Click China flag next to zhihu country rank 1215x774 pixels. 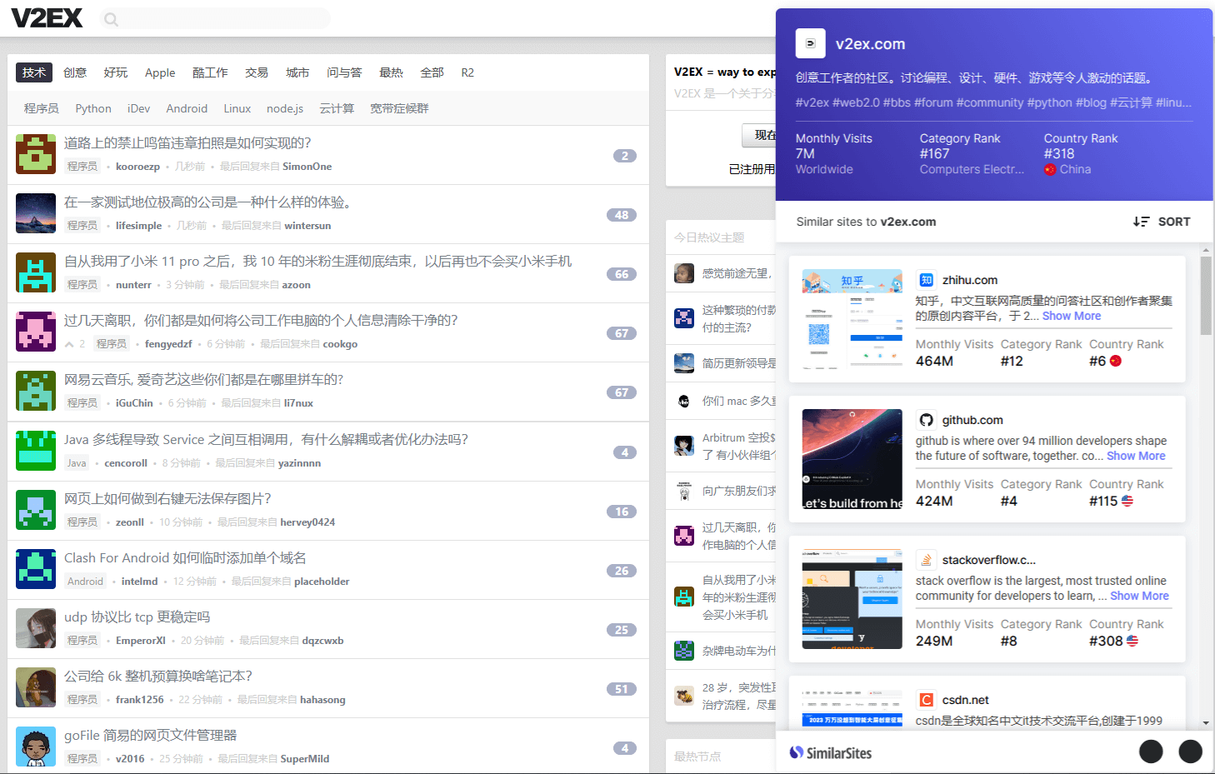point(1116,361)
